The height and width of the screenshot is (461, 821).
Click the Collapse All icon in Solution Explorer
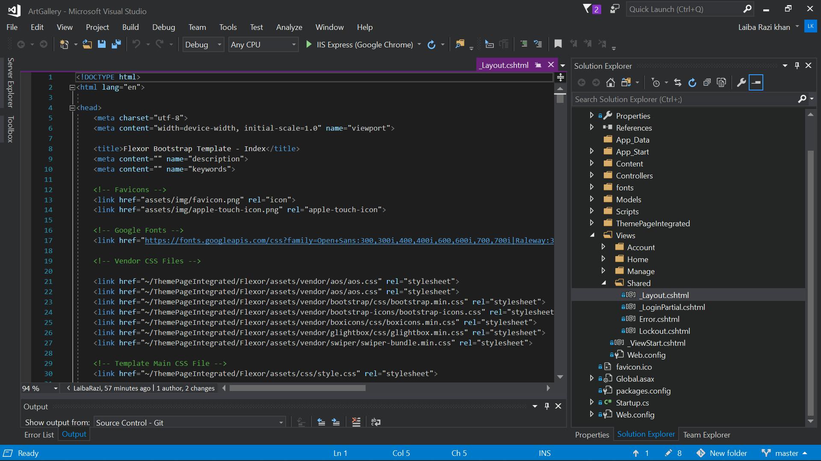coord(707,82)
